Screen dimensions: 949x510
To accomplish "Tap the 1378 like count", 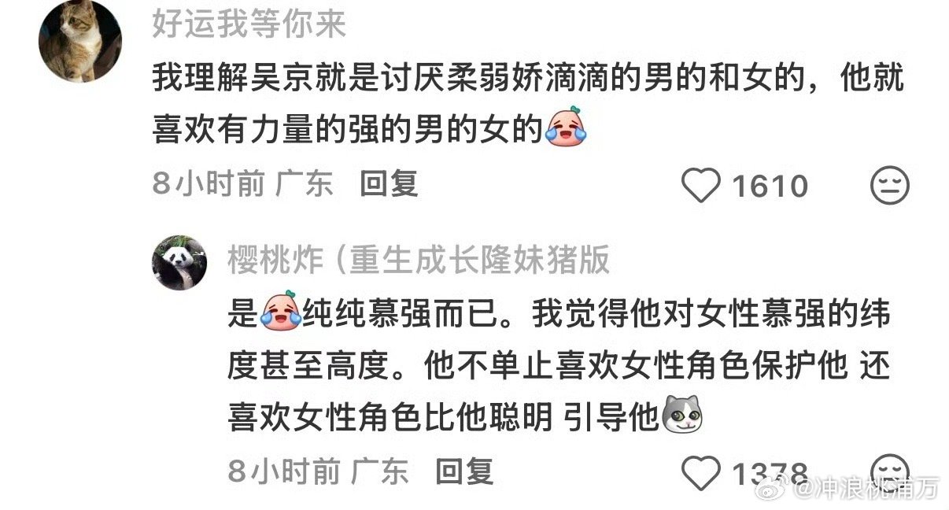I will coord(770,474).
